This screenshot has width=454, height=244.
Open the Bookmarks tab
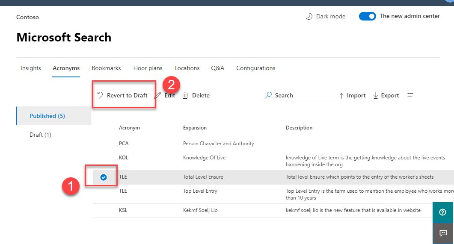coord(106,68)
